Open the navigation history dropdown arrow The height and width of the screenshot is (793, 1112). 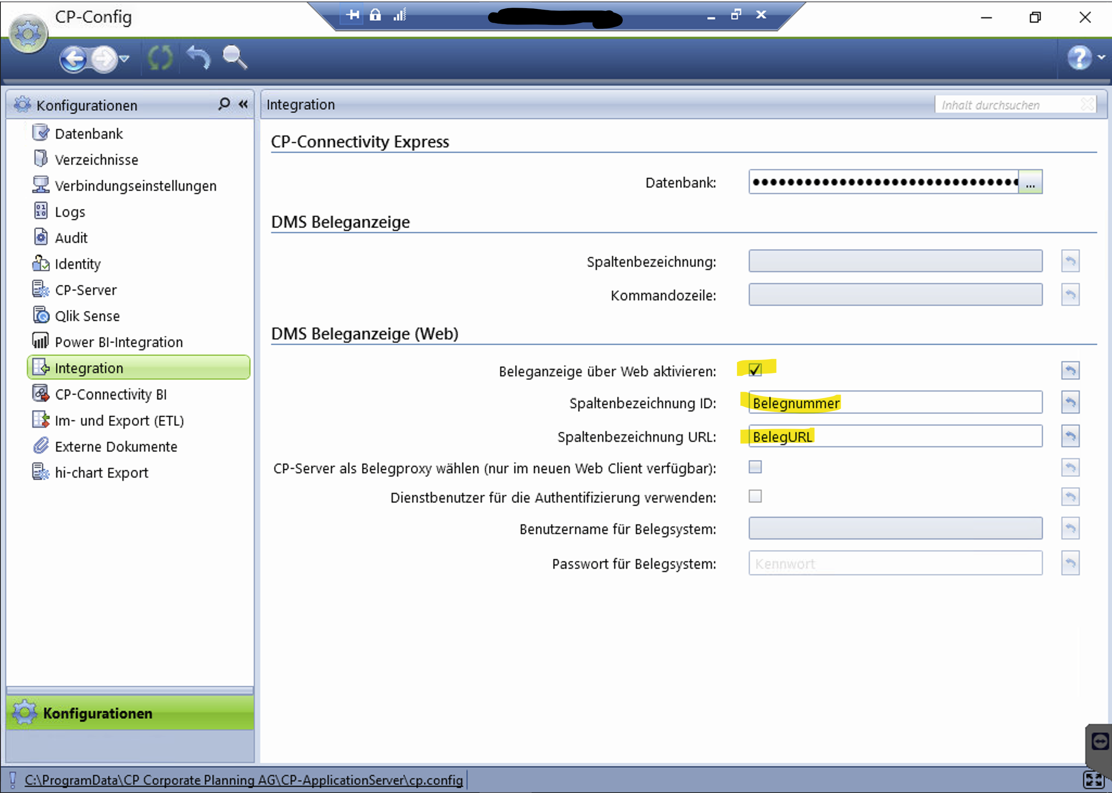(x=124, y=59)
